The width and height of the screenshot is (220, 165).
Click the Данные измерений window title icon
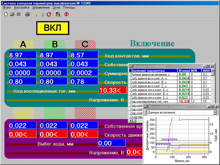(131, 66)
